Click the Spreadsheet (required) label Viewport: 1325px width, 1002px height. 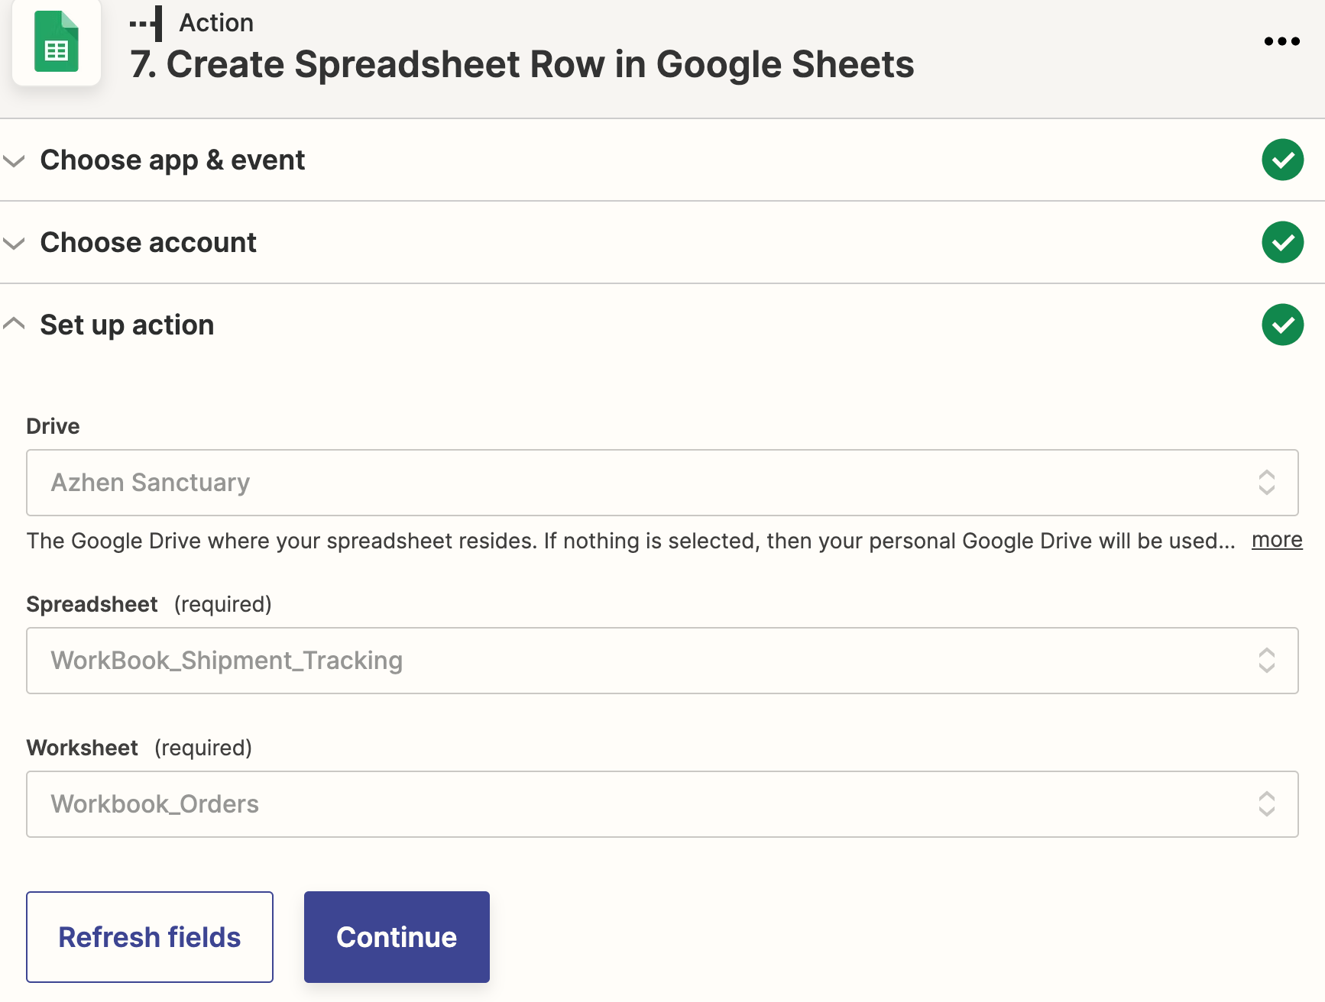click(x=149, y=604)
